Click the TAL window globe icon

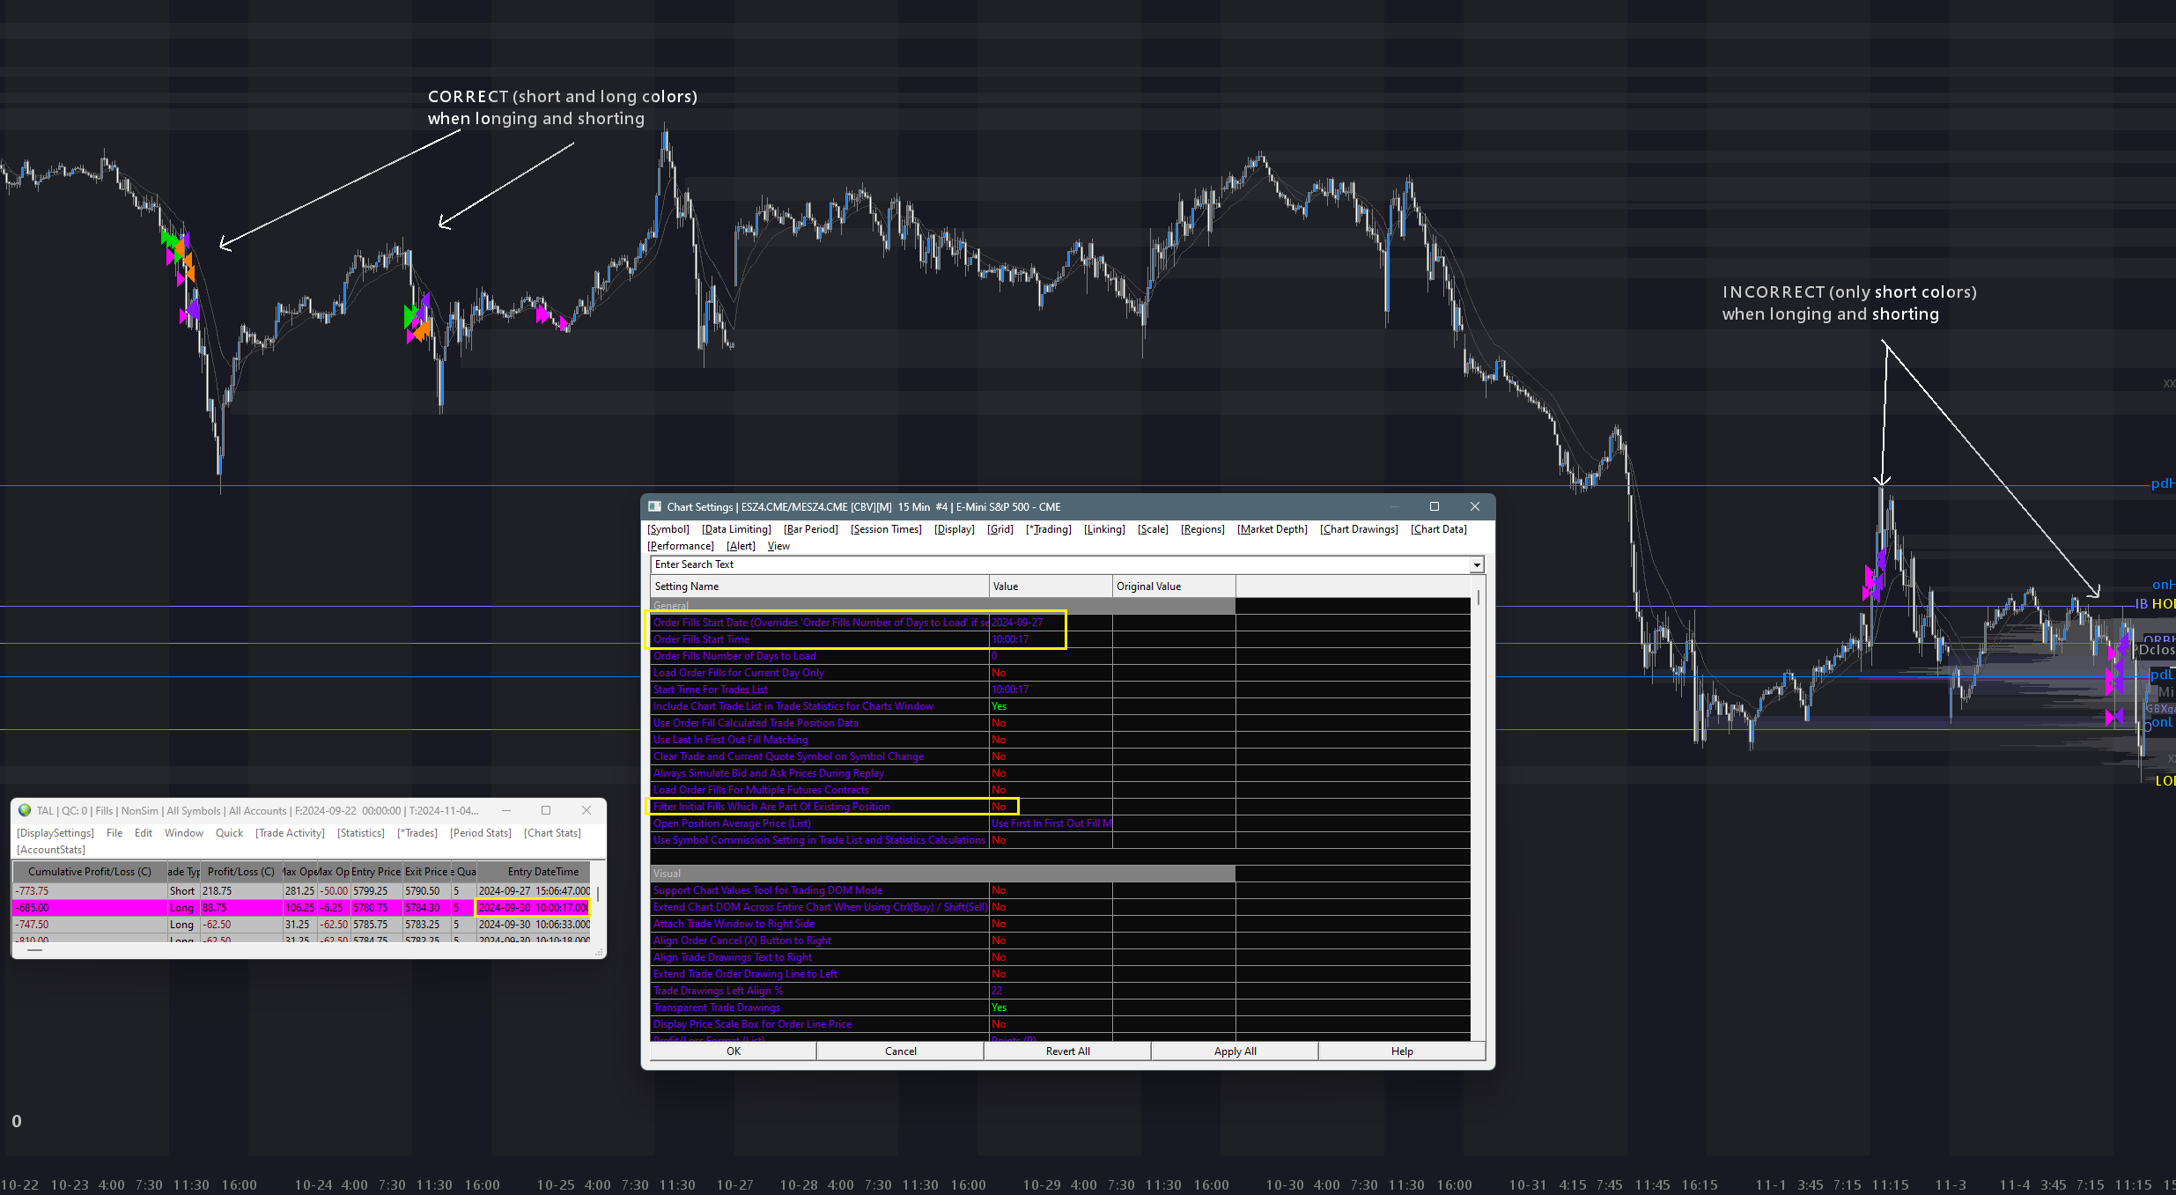(x=25, y=810)
